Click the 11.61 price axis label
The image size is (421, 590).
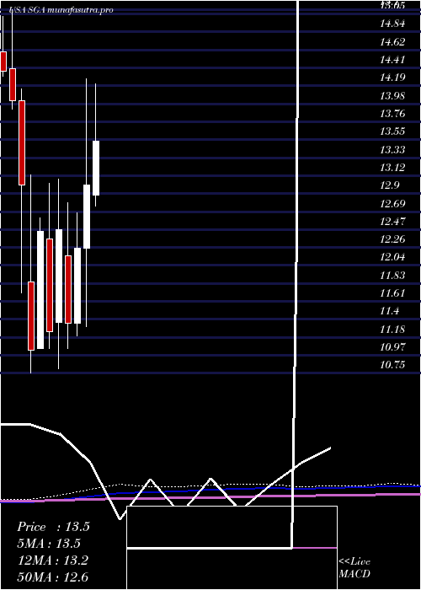[392, 293]
